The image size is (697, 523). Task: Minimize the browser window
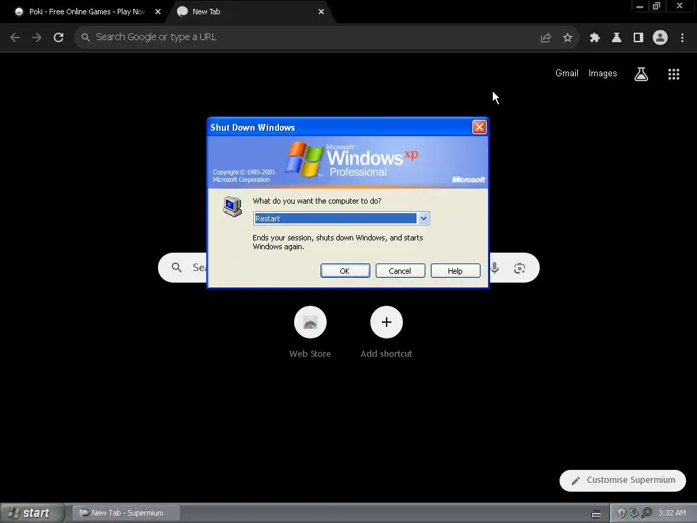(x=640, y=6)
